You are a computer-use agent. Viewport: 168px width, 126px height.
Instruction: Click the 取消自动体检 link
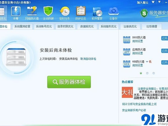tap(88, 59)
